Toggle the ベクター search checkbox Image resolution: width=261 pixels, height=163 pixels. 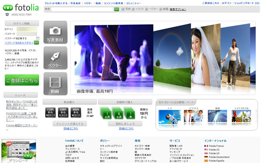pos(147,9)
